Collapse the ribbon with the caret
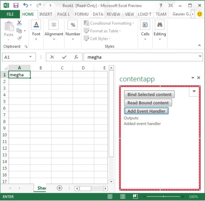The height and width of the screenshot is (201, 205). (x=199, y=45)
